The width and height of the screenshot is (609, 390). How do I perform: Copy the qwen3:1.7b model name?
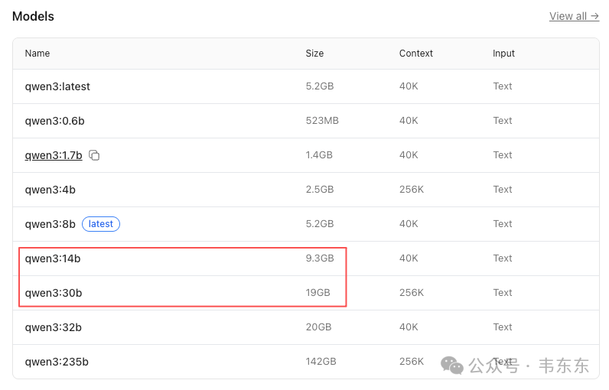click(94, 155)
